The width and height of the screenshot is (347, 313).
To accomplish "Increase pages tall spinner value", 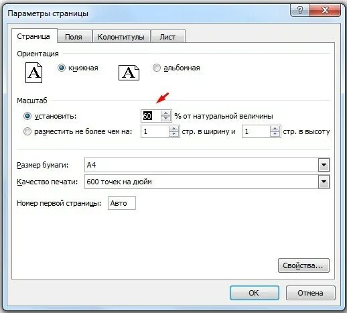I will (x=275, y=129).
